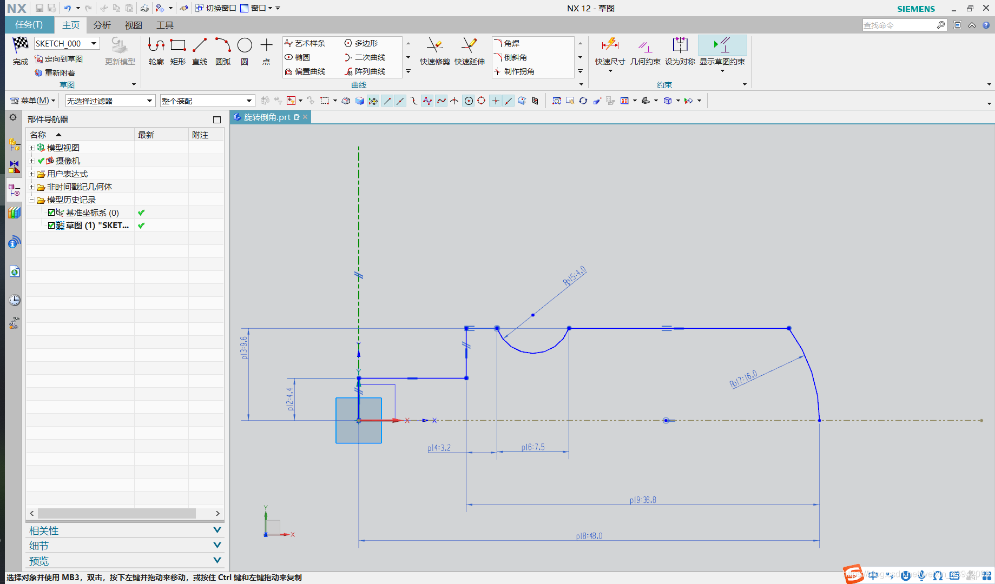The height and width of the screenshot is (584, 995).
Task: Select the Circle (圆) tool
Action: pyautogui.click(x=245, y=51)
